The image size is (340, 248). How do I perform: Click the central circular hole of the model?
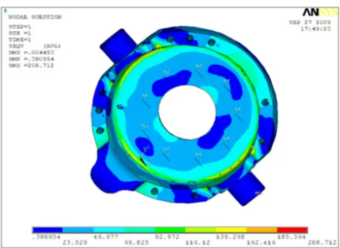click(187, 112)
